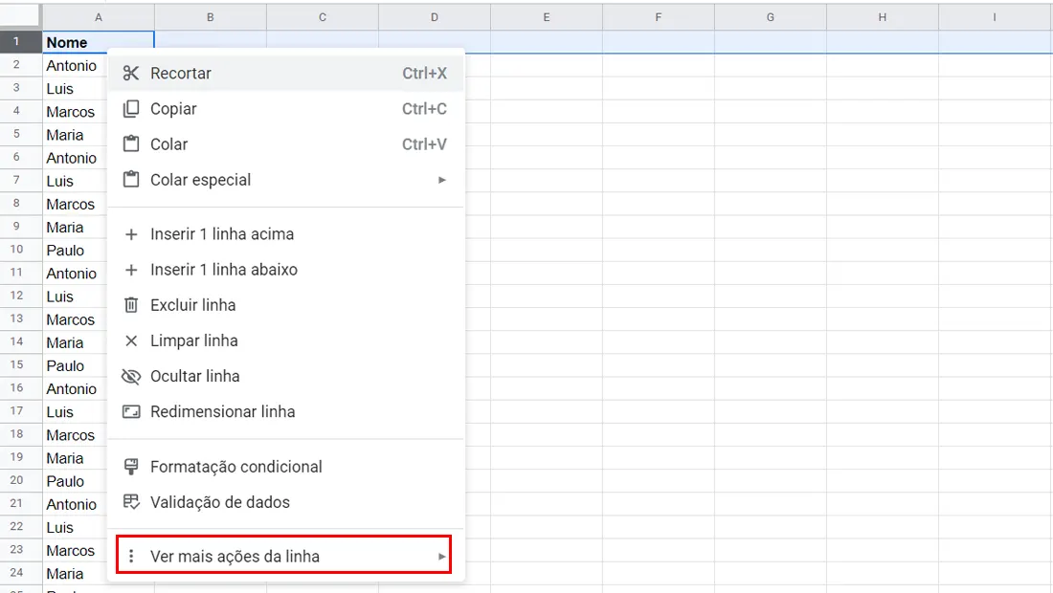Click the Nome cell in A1
Image resolution: width=1053 pixels, height=593 pixels.
(99, 42)
